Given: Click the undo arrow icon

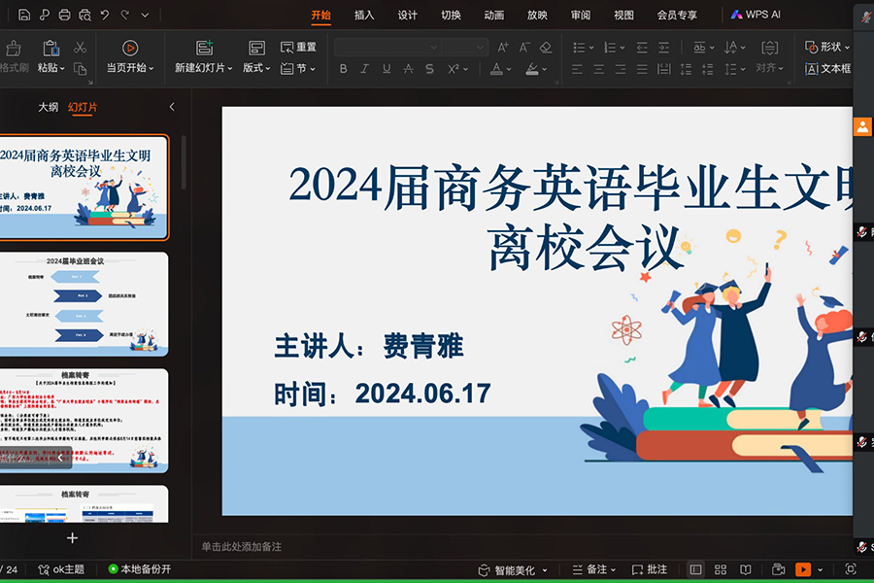Looking at the screenshot, I should 105,15.
